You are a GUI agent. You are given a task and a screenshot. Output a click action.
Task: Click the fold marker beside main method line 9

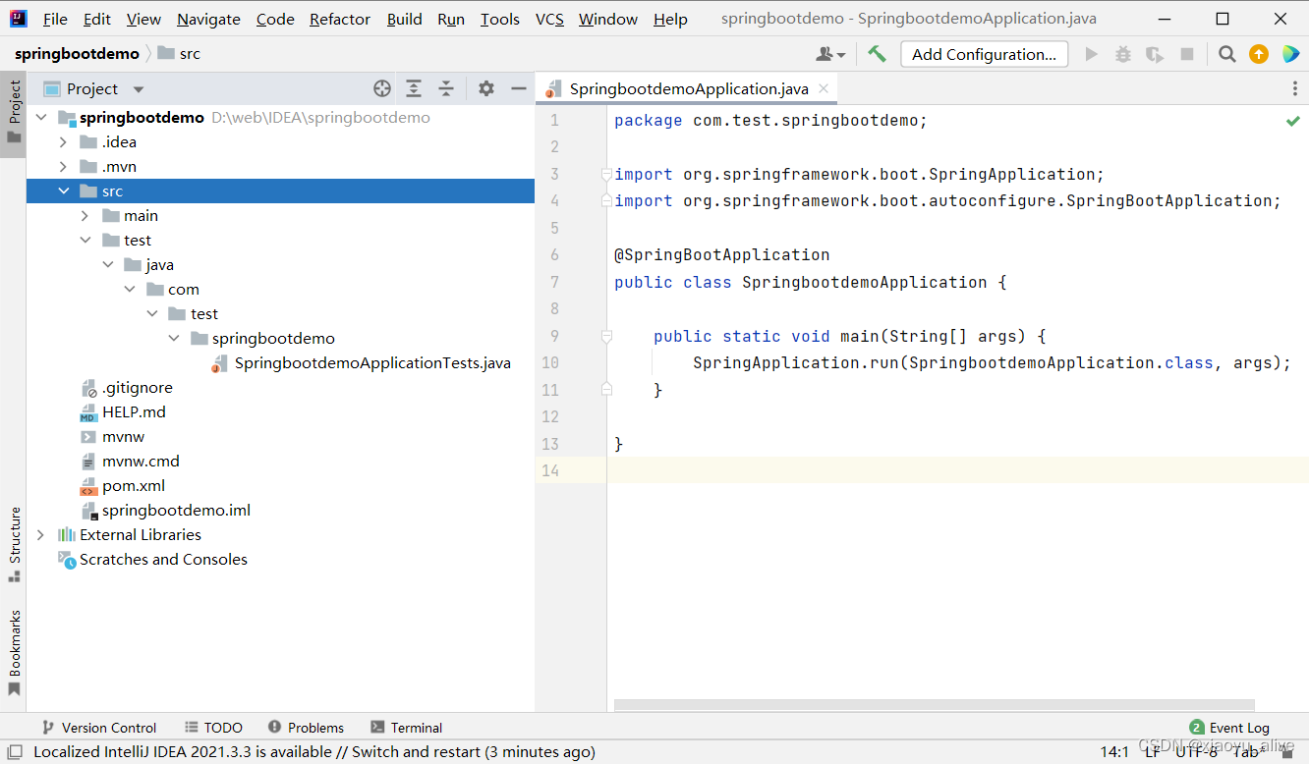pyautogui.click(x=606, y=336)
